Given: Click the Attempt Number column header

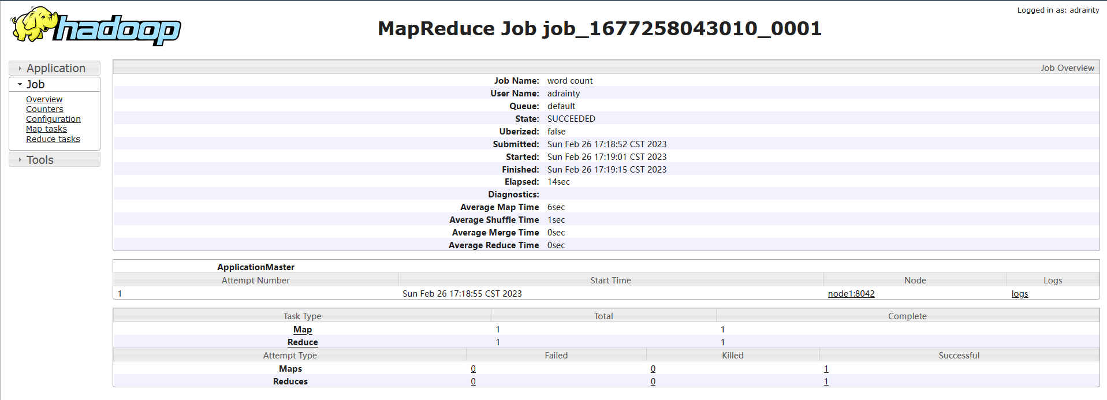Looking at the screenshot, I should (255, 281).
